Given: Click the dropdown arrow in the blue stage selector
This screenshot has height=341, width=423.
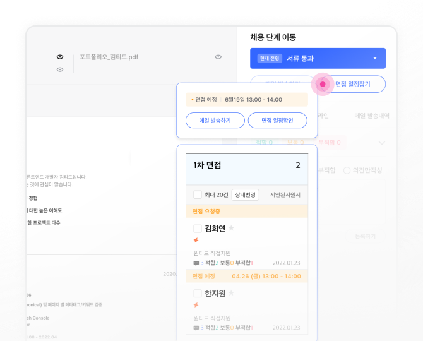Looking at the screenshot, I should (375, 58).
